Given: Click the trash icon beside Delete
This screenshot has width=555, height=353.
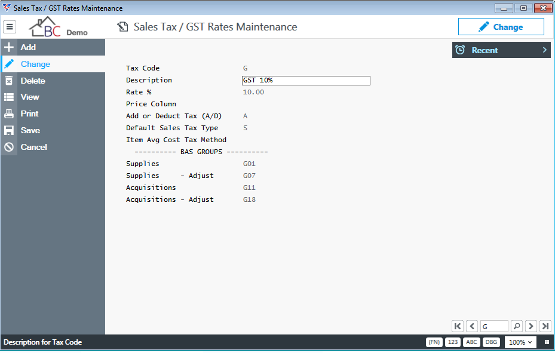Looking at the screenshot, I should click(9, 81).
